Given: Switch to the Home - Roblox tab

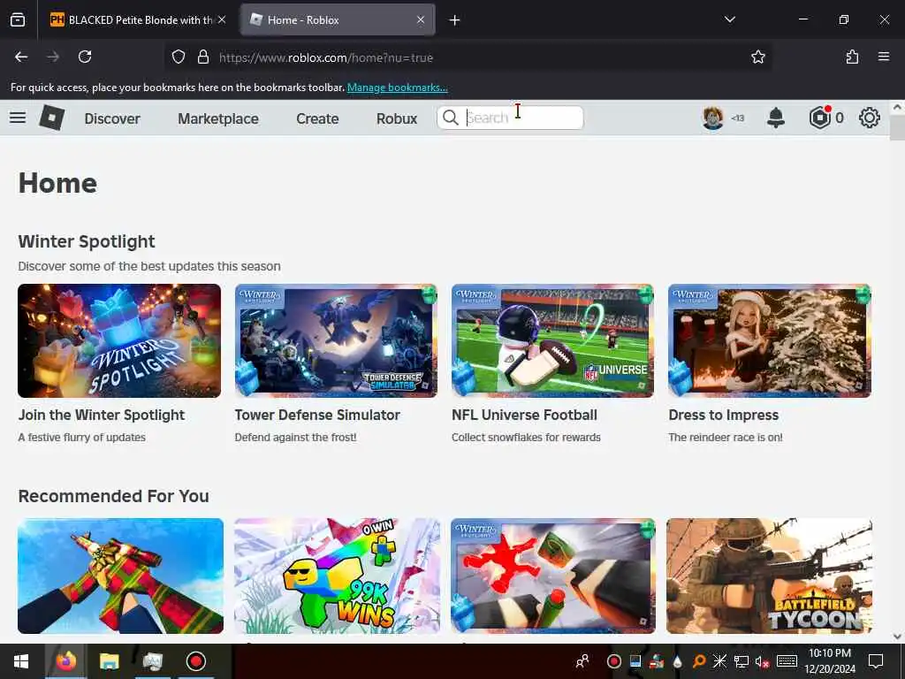Looking at the screenshot, I should (x=338, y=19).
